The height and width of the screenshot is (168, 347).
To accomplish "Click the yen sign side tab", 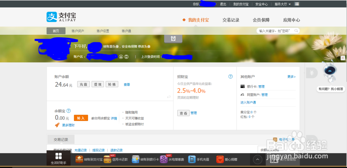I will tap(312, 73).
